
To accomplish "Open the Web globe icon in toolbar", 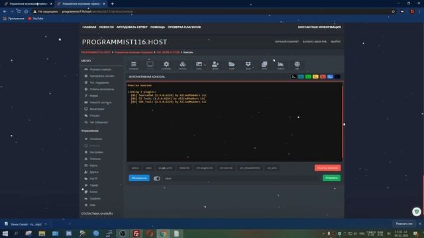I will pyautogui.click(x=297, y=65).
